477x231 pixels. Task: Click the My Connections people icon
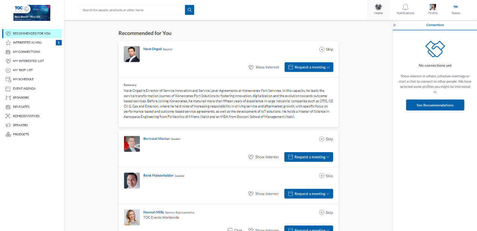point(8,52)
